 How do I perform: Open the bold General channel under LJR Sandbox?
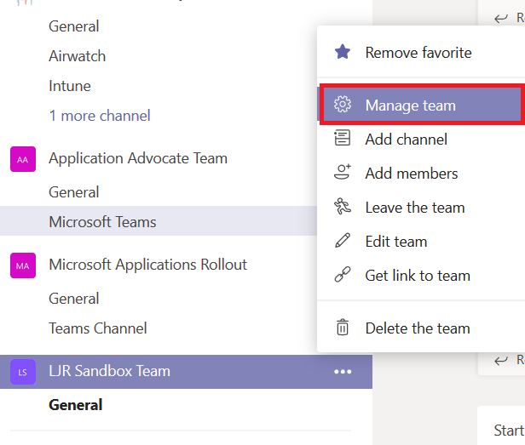tap(75, 404)
